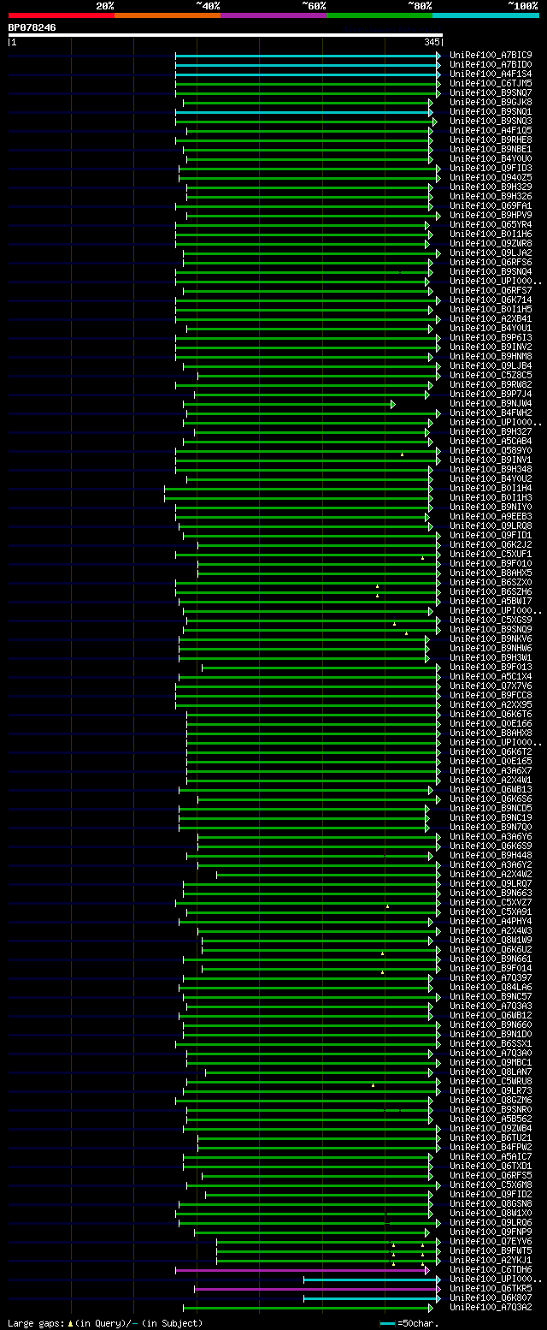547x1330 pixels.
Task: Select hit UniRef100_Q6WB13
Action: (491, 790)
